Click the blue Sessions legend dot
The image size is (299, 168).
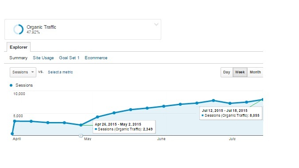point(11,85)
